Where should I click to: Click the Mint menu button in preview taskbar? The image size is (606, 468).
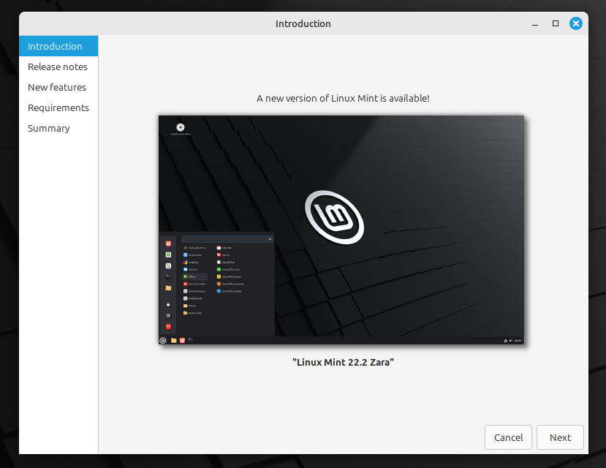163,340
